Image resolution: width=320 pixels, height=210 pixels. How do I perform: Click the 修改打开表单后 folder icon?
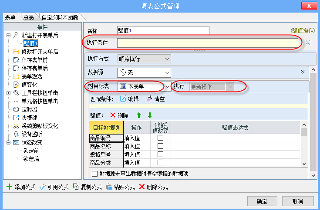pos(17,52)
